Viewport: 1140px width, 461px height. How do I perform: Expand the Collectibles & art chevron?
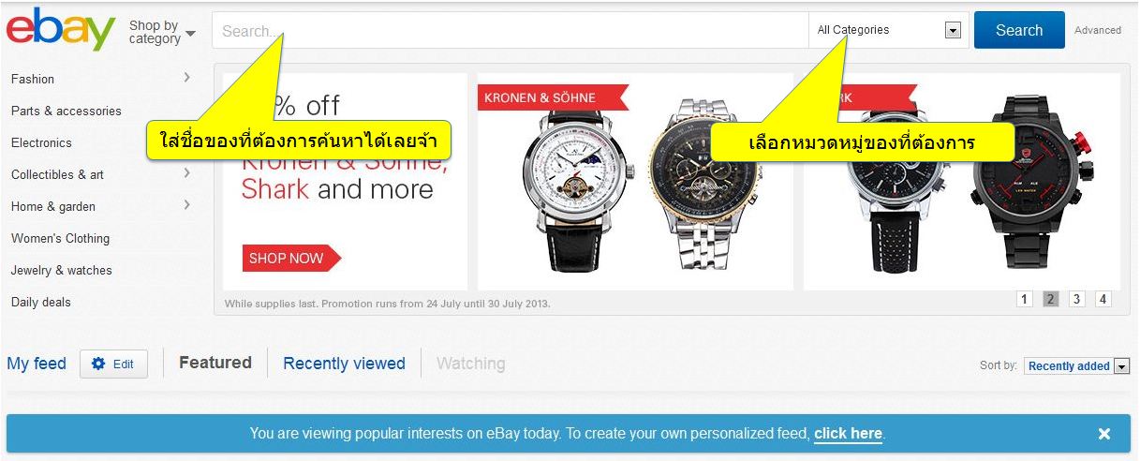click(187, 172)
